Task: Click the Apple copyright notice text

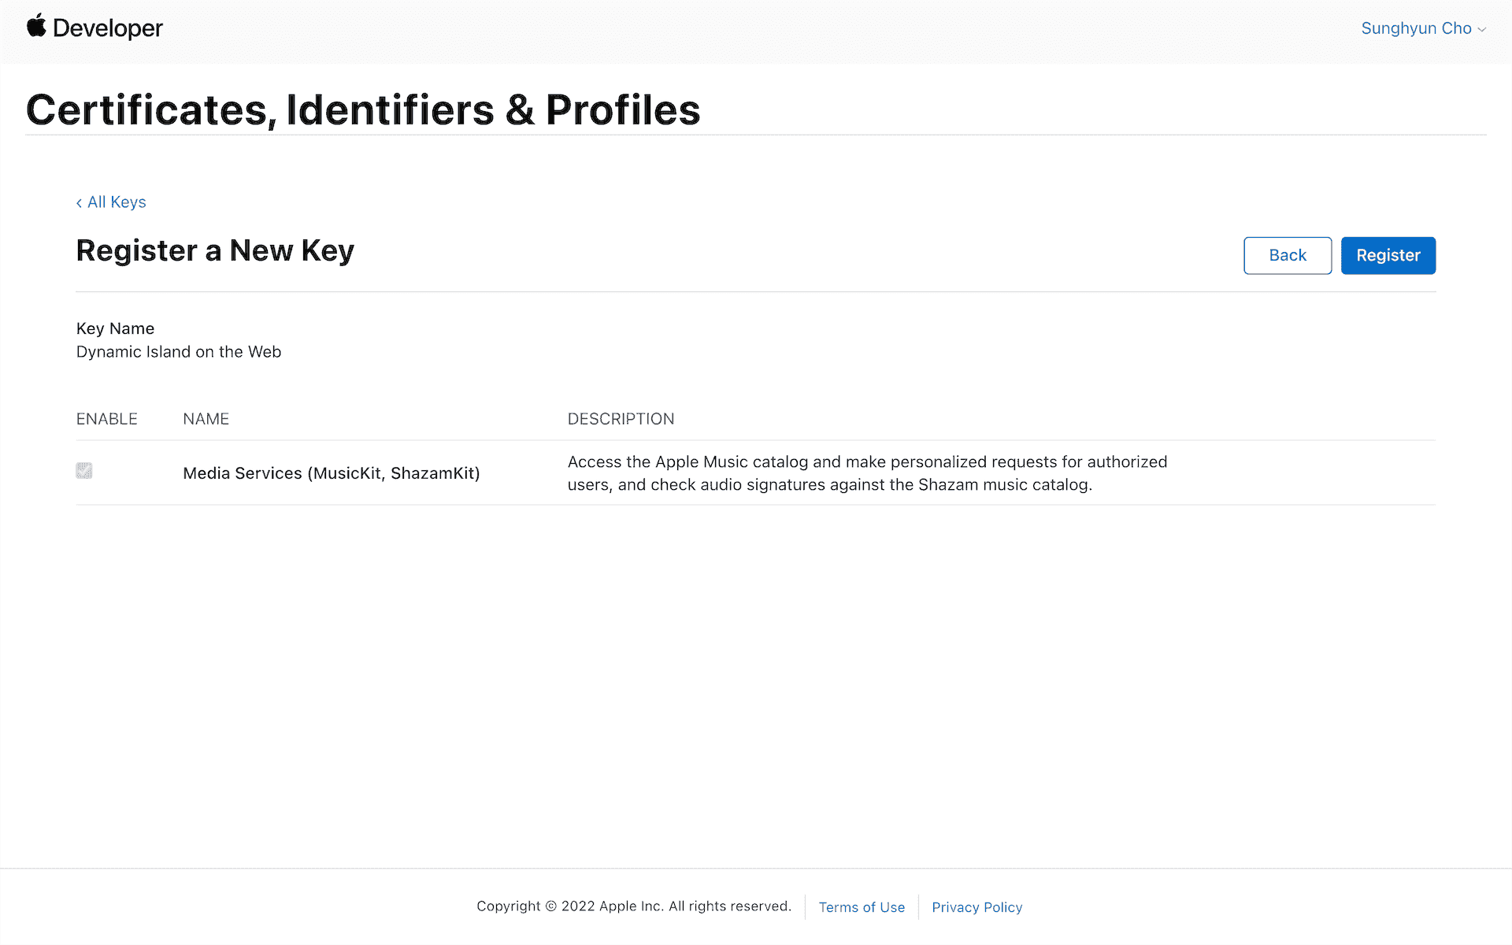Action: (x=633, y=906)
